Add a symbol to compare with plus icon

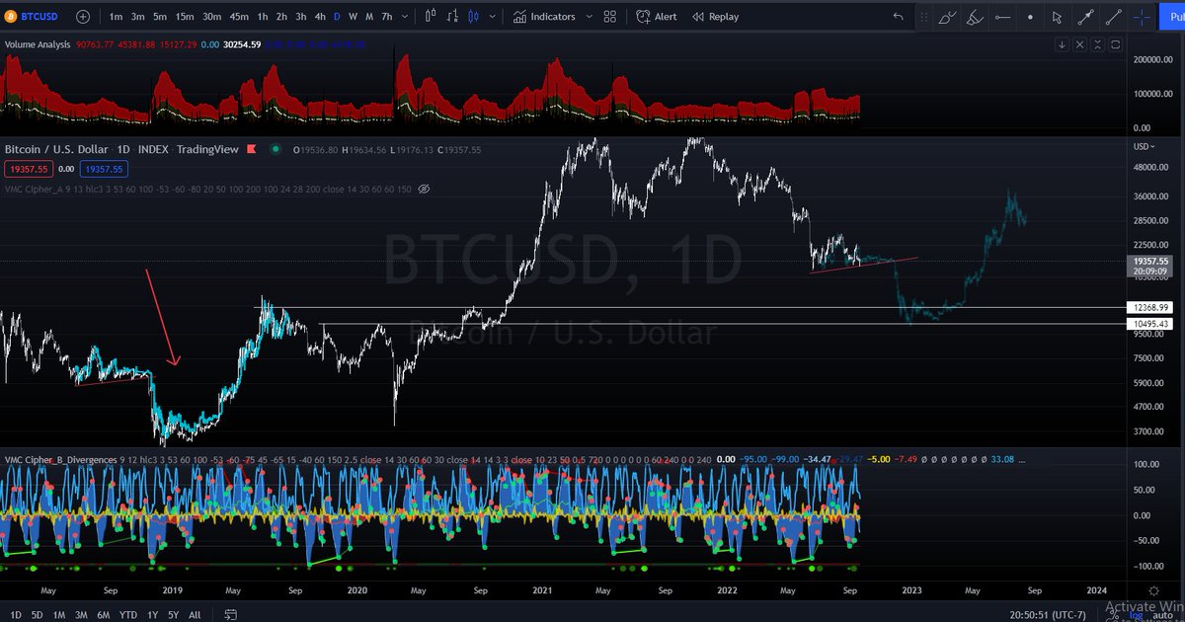click(82, 17)
